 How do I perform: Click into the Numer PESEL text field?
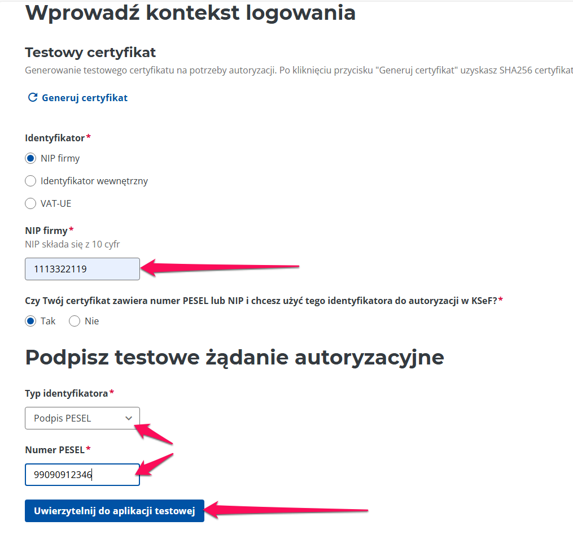click(82, 475)
